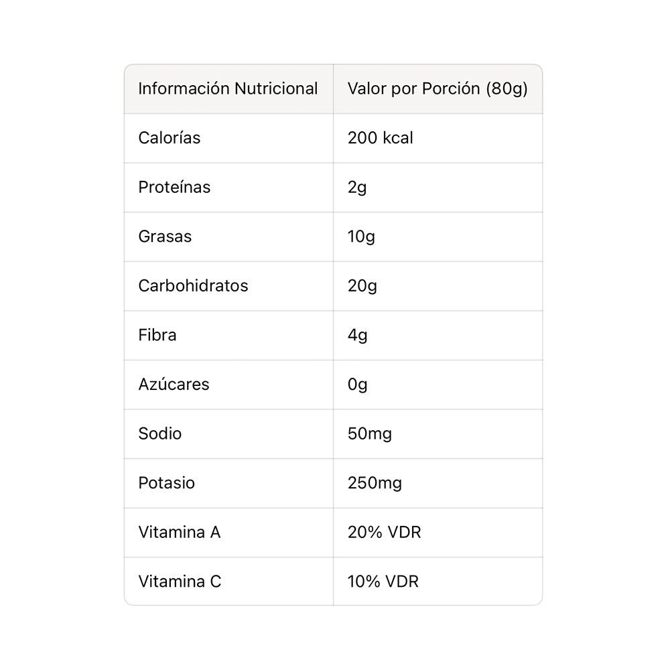Click the Valor por Porción (80g) header
This screenshot has height=670, width=670.
click(438, 88)
